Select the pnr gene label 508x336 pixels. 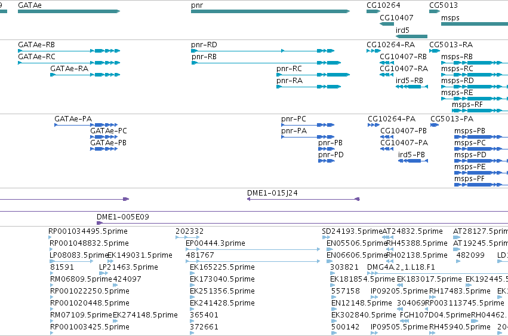click(x=197, y=5)
